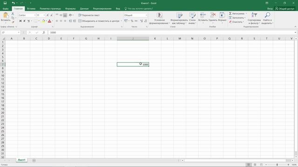Toggle align text left
The width and height of the screenshot is (298, 167).
point(57,21)
